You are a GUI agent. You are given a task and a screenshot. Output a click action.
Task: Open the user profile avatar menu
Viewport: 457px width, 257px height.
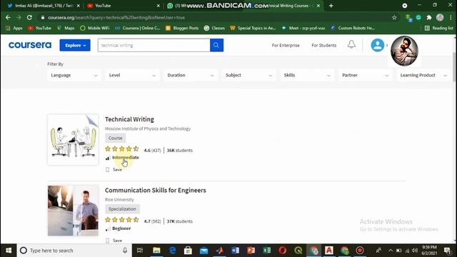pyautogui.click(x=378, y=45)
